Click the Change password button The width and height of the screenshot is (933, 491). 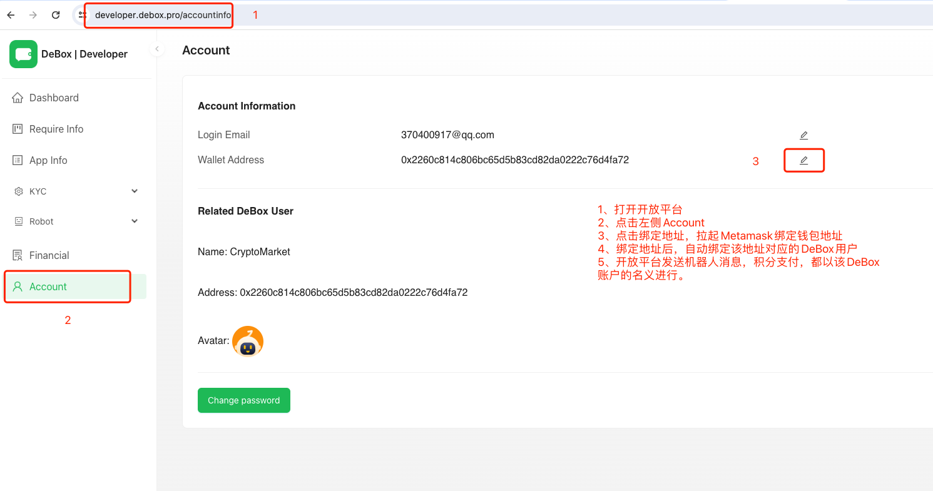244,400
